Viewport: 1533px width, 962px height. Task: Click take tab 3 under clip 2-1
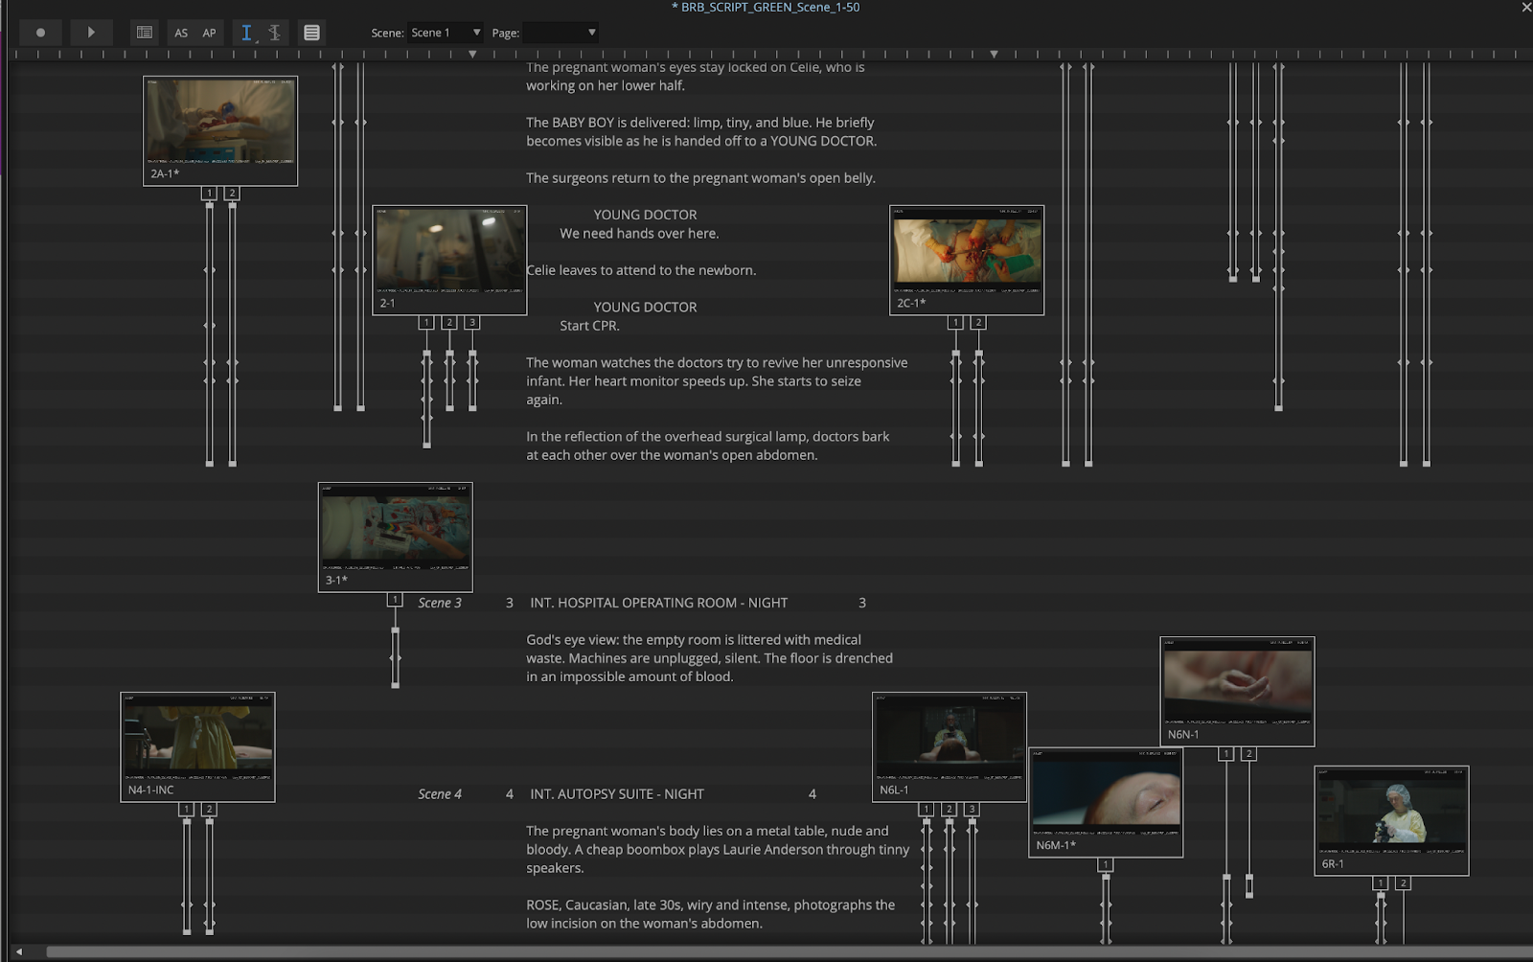472,323
